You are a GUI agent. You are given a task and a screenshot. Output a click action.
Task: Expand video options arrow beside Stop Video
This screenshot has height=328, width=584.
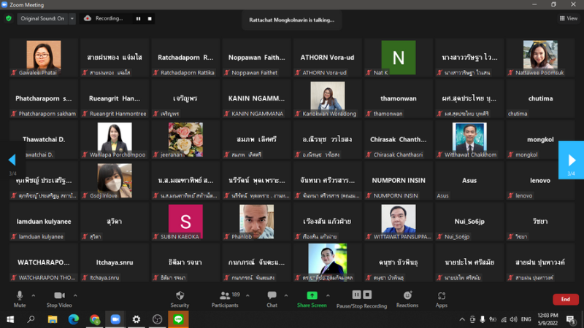pos(76,294)
